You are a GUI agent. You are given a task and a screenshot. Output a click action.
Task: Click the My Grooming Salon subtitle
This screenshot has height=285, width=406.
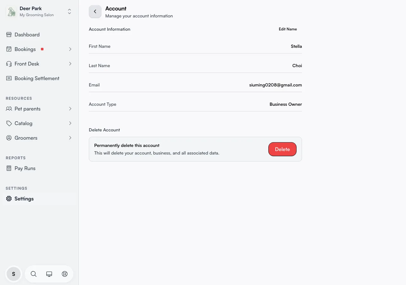[37, 15]
